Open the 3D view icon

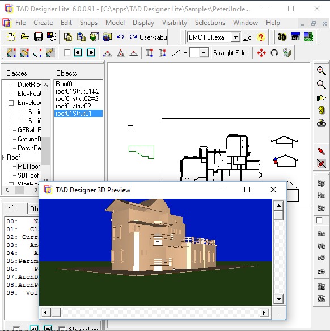click(282, 37)
